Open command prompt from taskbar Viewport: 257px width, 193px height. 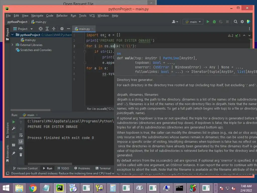pos(179,188)
